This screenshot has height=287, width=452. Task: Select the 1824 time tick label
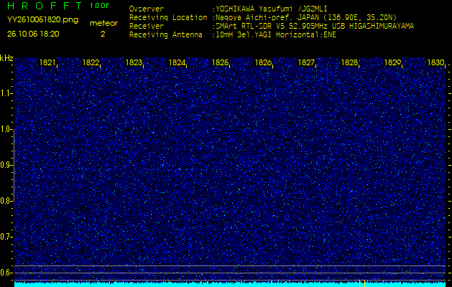pyautogui.click(x=177, y=63)
